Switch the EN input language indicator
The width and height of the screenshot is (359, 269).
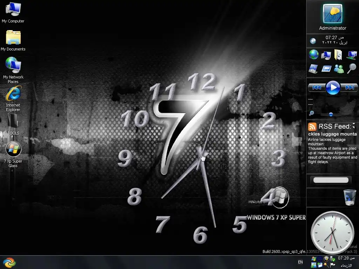pos(300,262)
